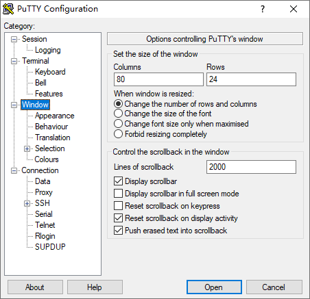Open the Features category
Viewport: 310px width, 299px height.
[x=49, y=94]
